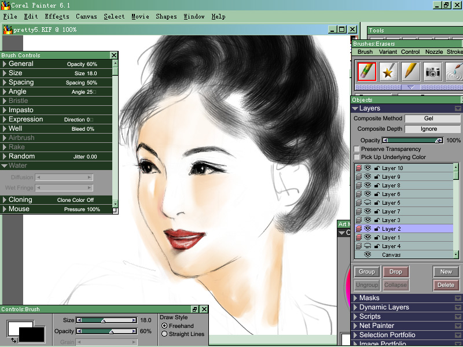Viewport: 463px width, 347px height.
Task: Select the Layer 3 row
Action: 404,220
